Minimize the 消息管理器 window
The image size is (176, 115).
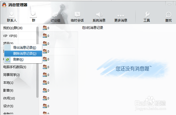pos(169,4)
